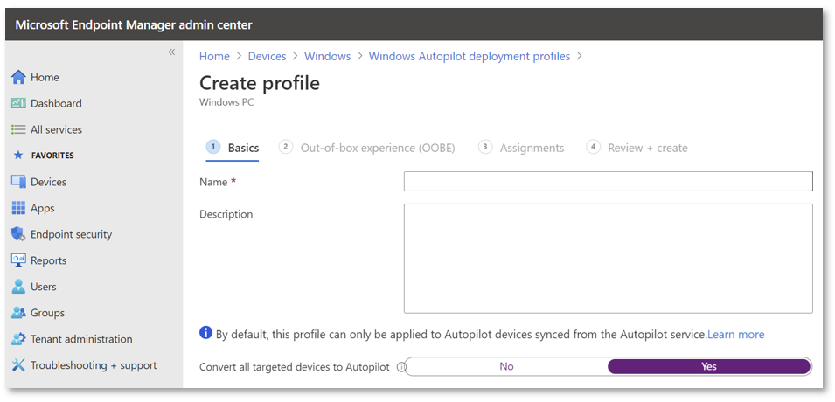Screen dimensions: 835x402
Task: Focus the Name input field
Action: click(609, 181)
